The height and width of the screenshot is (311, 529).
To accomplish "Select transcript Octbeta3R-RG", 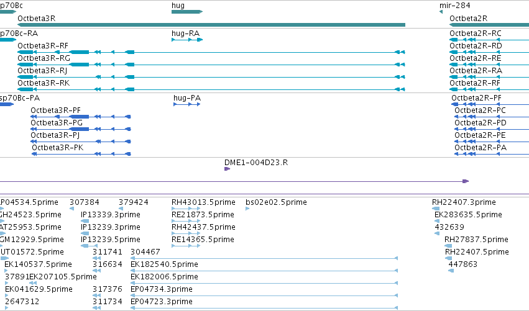I will (44, 58).
